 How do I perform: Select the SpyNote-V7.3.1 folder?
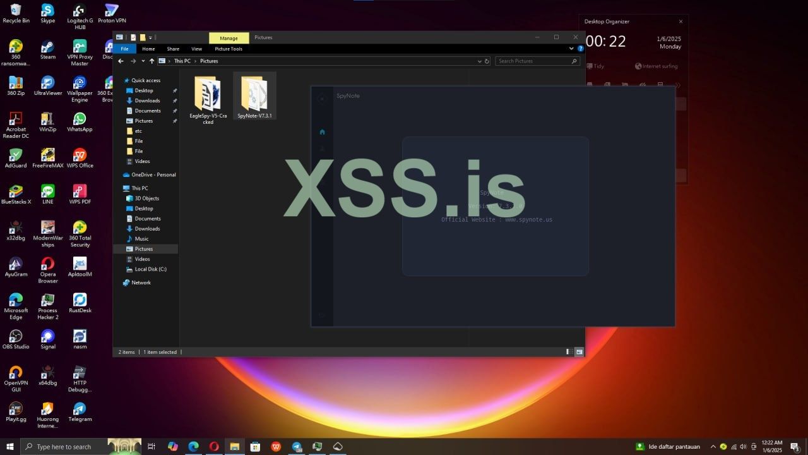click(x=254, y=97)
